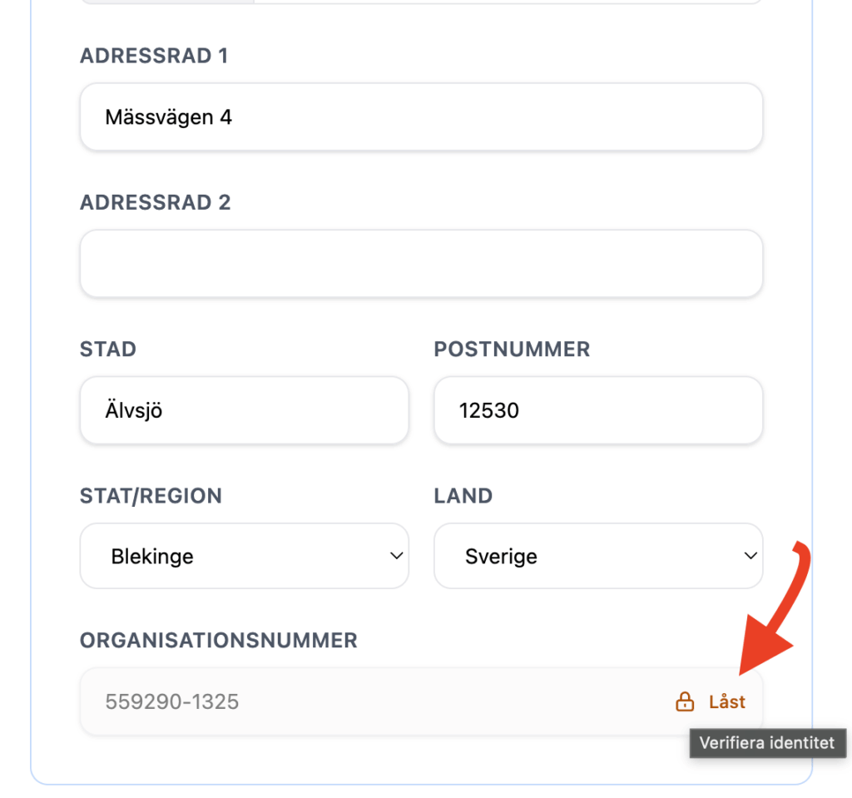This screenshot has width=852, height=798.
Task: Click the empty Adressrad 2 field
Action: coord(421,264)
